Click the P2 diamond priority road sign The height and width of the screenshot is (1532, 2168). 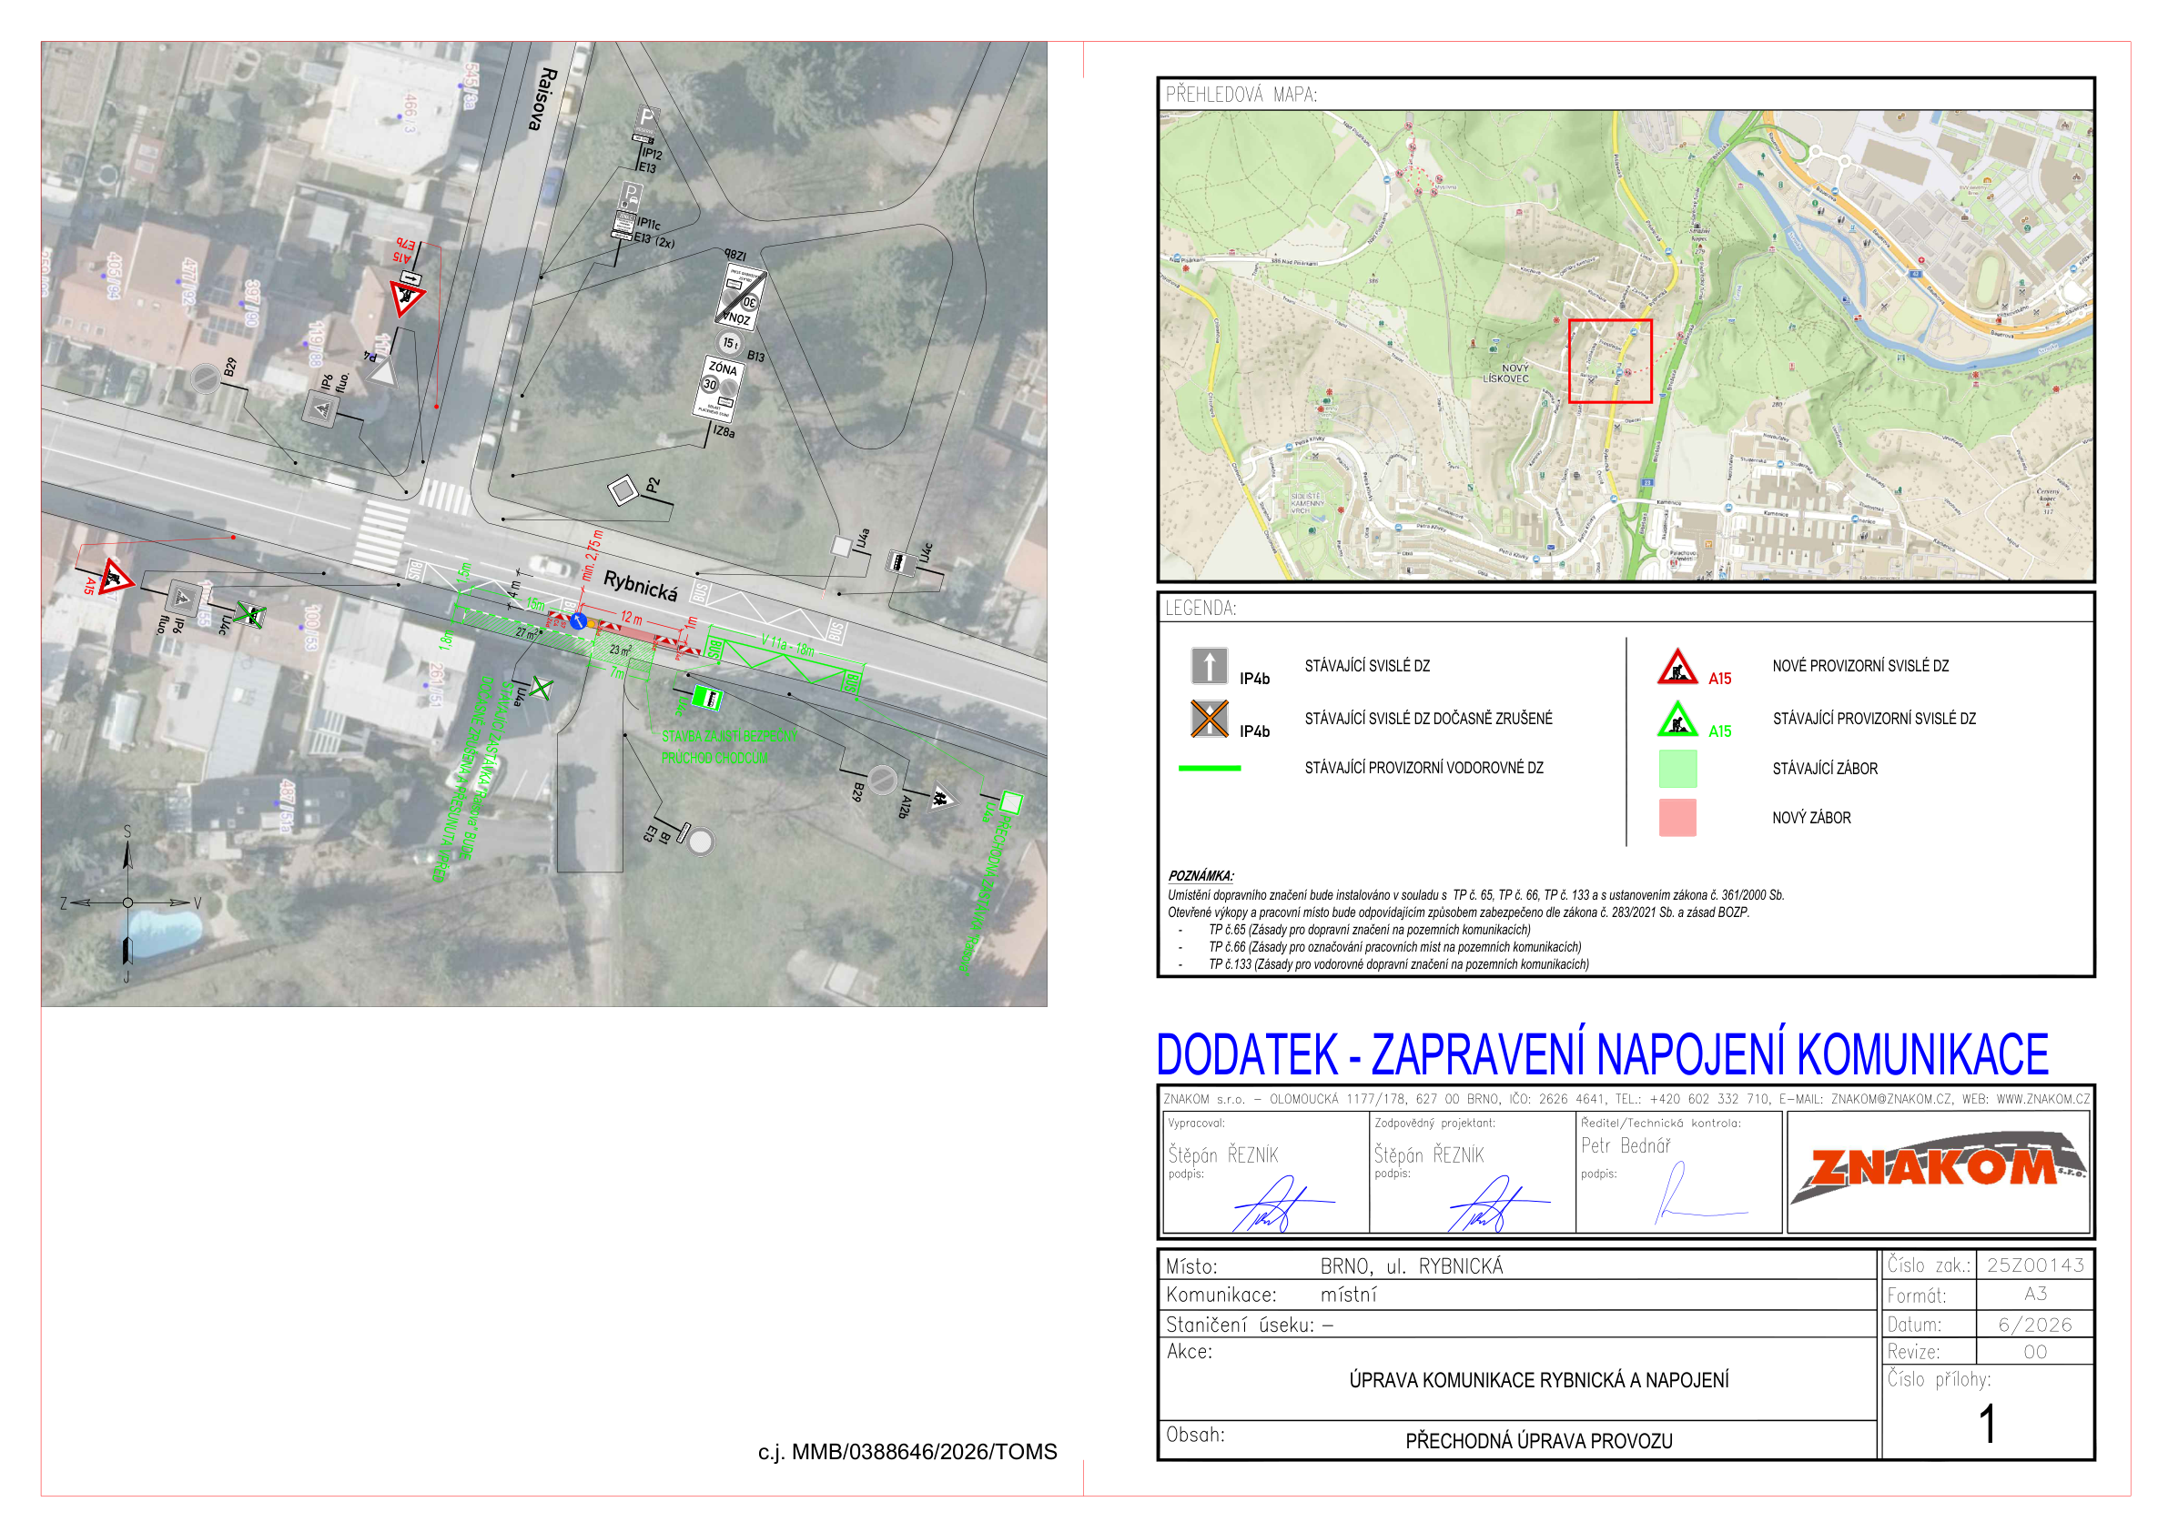623,491
